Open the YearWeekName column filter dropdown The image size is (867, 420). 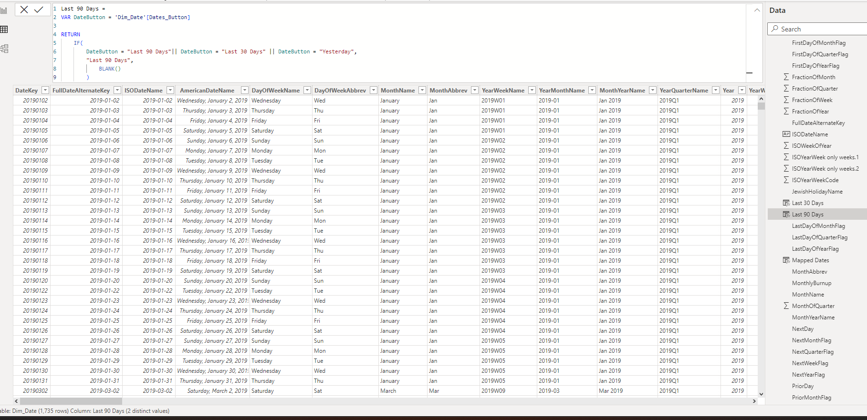(x=532, y=90)
